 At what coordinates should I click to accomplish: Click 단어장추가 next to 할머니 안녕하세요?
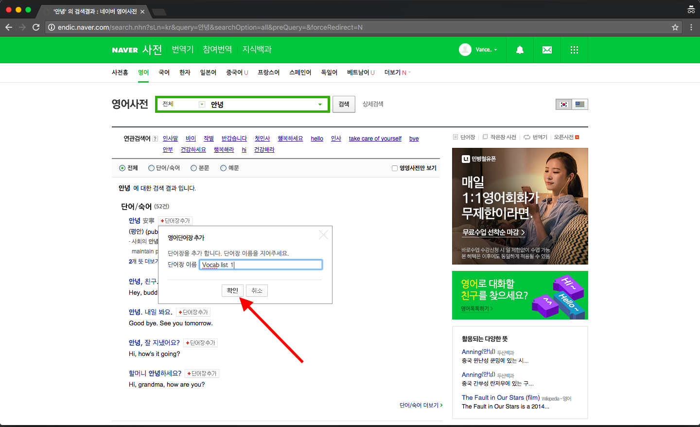202,374
